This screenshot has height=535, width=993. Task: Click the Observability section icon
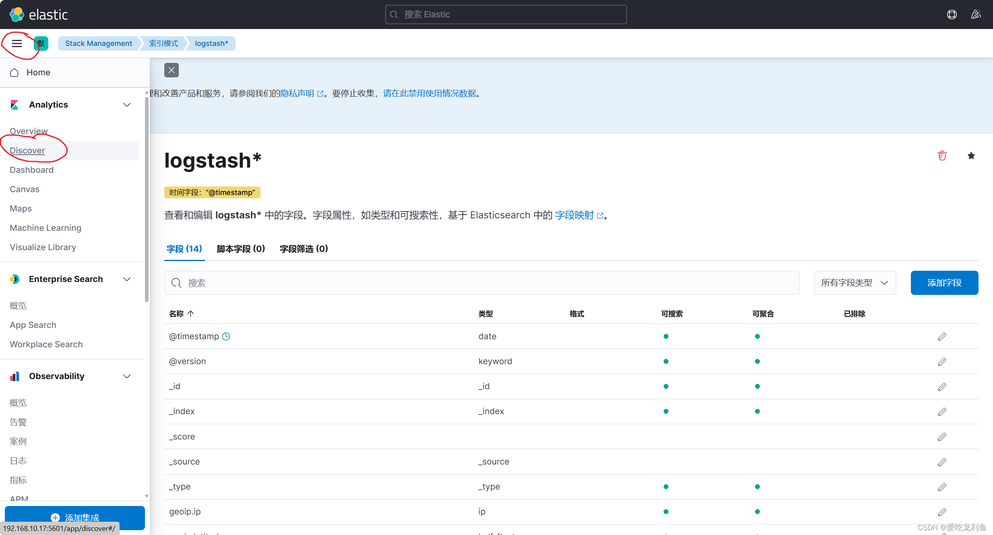[14, 376]
